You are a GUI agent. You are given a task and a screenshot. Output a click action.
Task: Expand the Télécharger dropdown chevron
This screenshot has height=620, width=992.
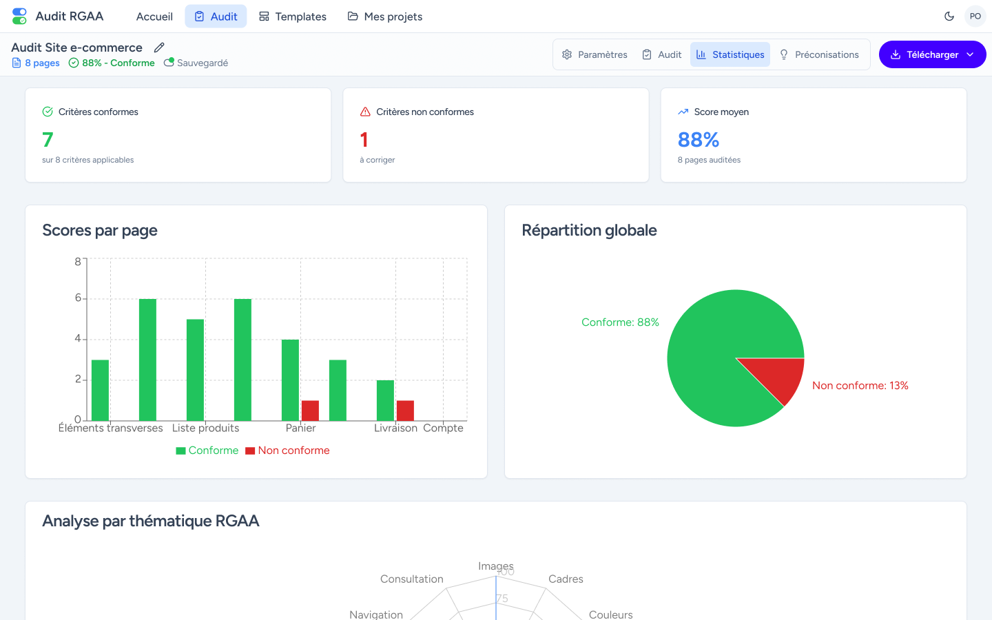pos(970,54)
